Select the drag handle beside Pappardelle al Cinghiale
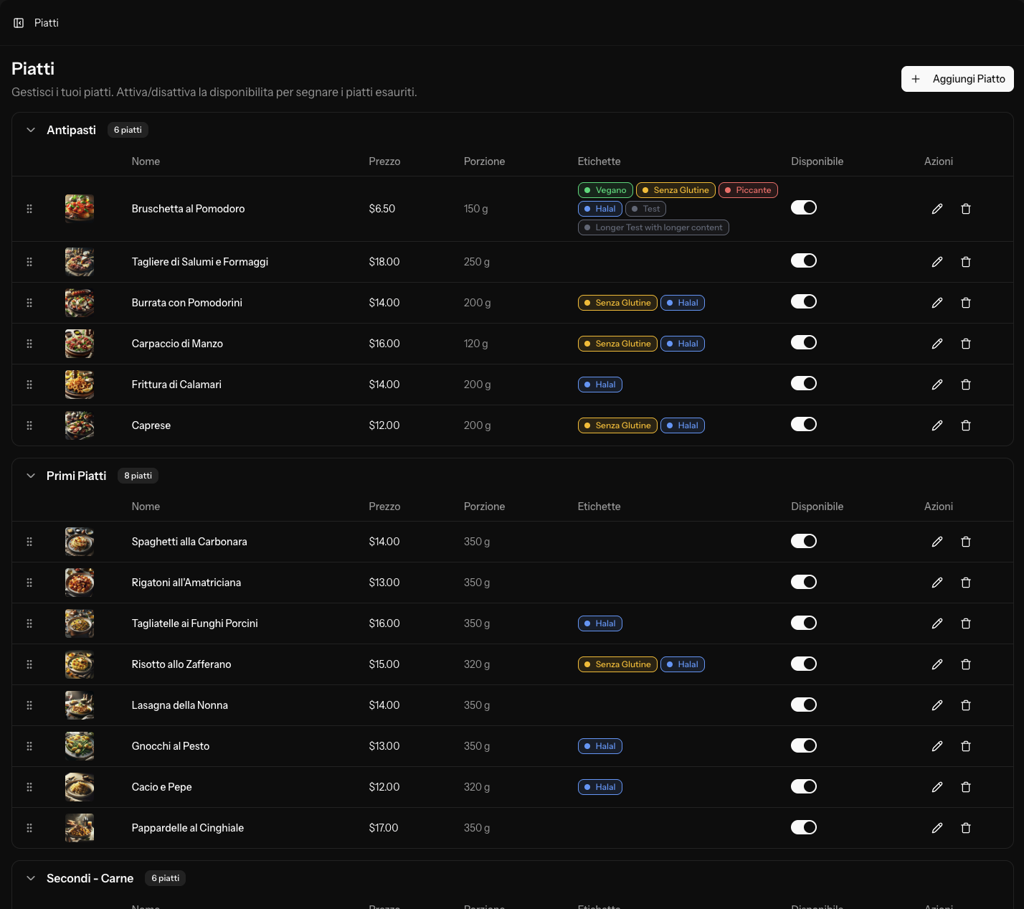The height and width of the screenshot is (909, 1024). (x=29, y=828)
